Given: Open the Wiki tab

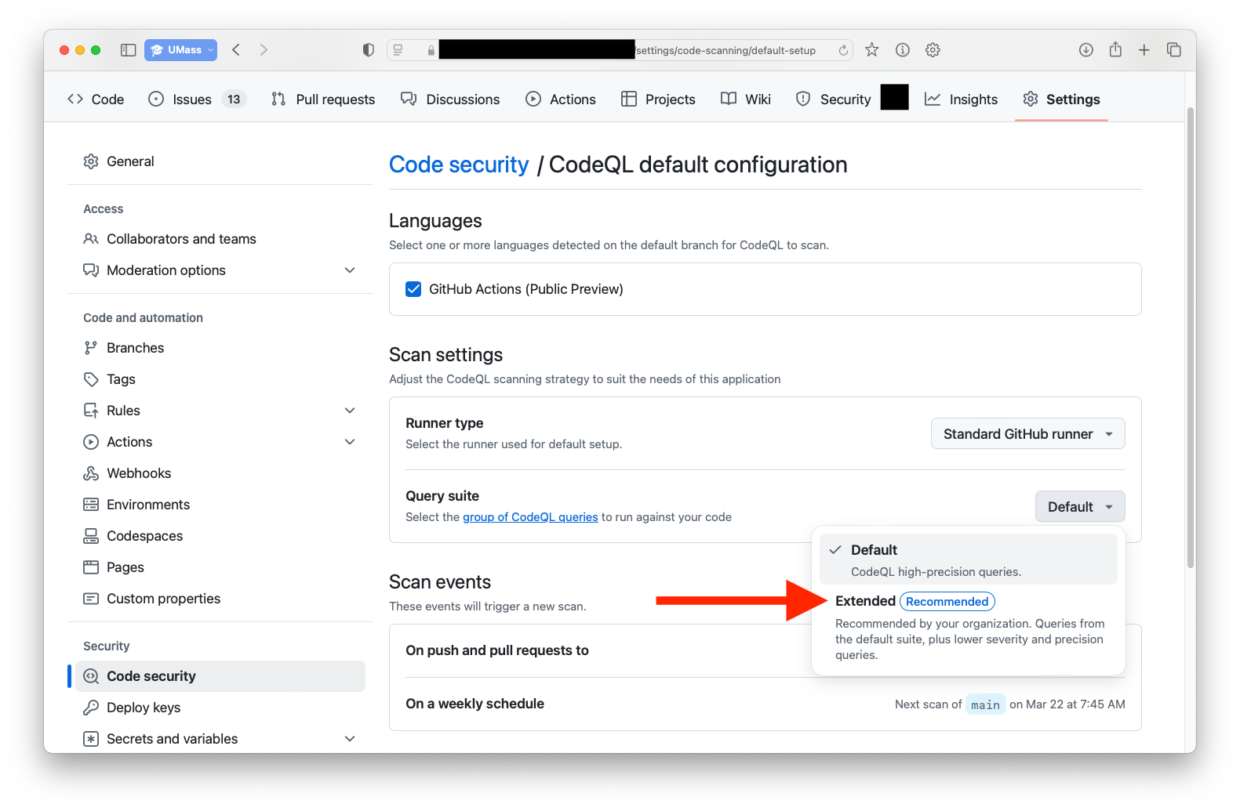Looking at the screenshot, I should (x=746, y=100).
